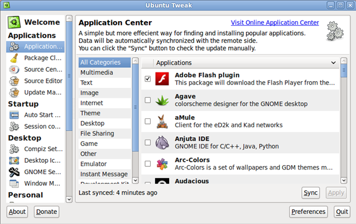Click the applications list vertical scrollbar
The width and height of the screenshot is (356, 224).
click(x=344, y=121)
